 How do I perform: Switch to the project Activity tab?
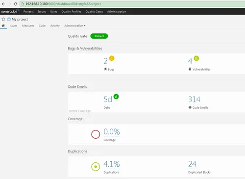[55, 26]
